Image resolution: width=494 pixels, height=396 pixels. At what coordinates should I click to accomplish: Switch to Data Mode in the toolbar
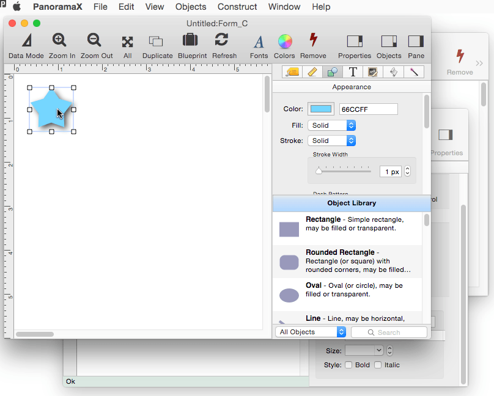pyautogui.click(x=26, y=46)
